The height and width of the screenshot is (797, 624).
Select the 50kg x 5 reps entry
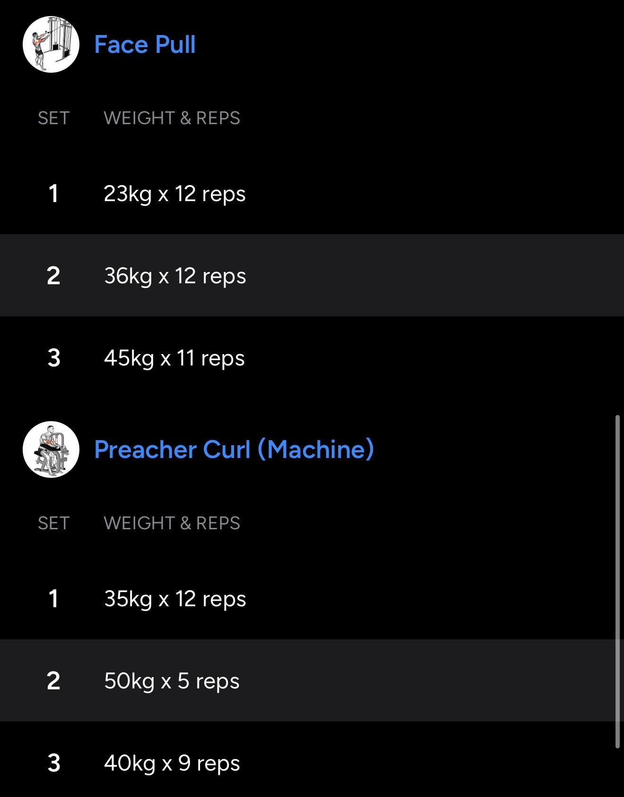172,681
